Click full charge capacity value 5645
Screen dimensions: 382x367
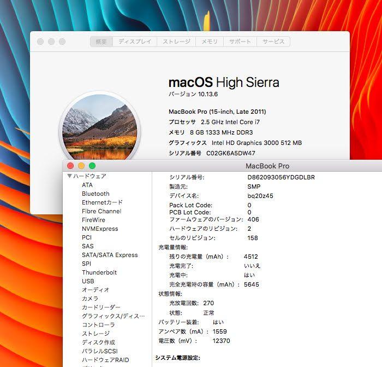point(252,284)
